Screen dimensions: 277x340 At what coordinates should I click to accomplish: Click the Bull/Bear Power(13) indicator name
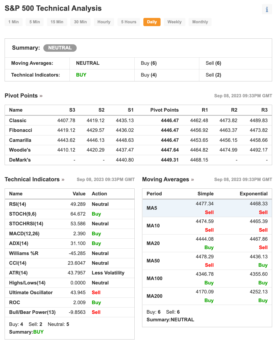[x=32, y=312]
